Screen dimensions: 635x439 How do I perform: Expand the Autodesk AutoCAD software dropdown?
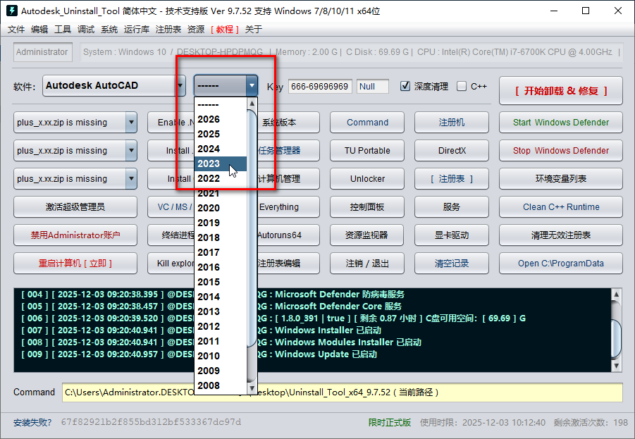(180, 85)
